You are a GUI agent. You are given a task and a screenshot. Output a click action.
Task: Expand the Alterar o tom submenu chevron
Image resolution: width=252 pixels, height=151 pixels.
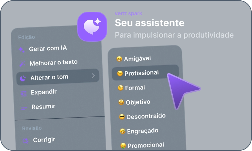[x=93, y=75]
